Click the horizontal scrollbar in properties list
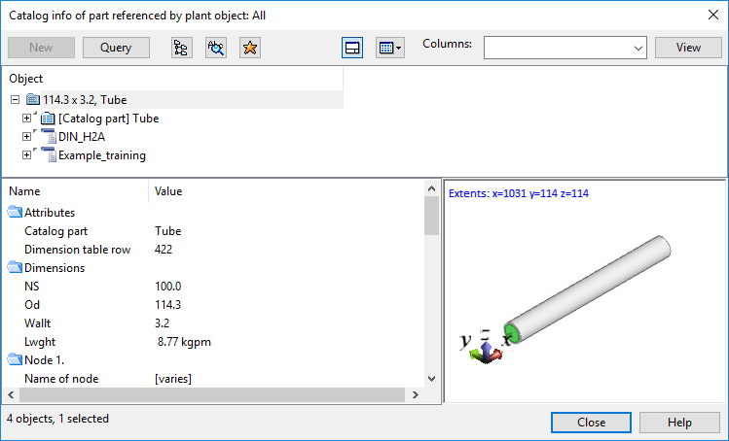This screenshot has height=441, width=729. pyautogui.click(x=204, y=395)
